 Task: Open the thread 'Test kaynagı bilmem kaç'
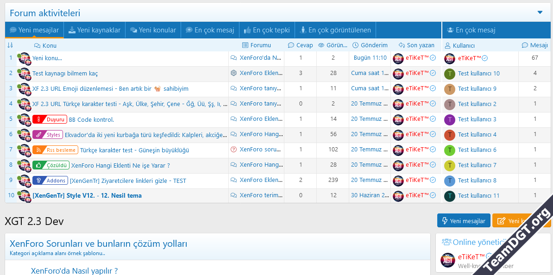[x=65, y=73]
